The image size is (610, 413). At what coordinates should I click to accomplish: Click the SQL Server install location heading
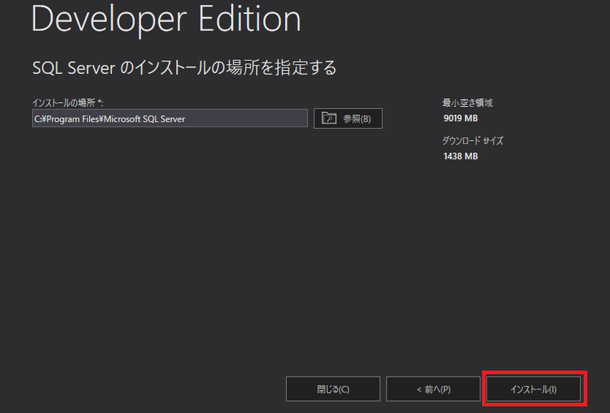click(x=185, y=68)
